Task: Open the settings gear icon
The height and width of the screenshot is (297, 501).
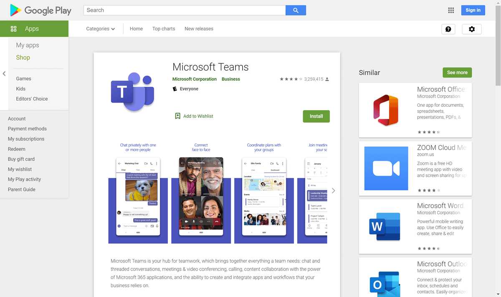Action: (472, 29)
